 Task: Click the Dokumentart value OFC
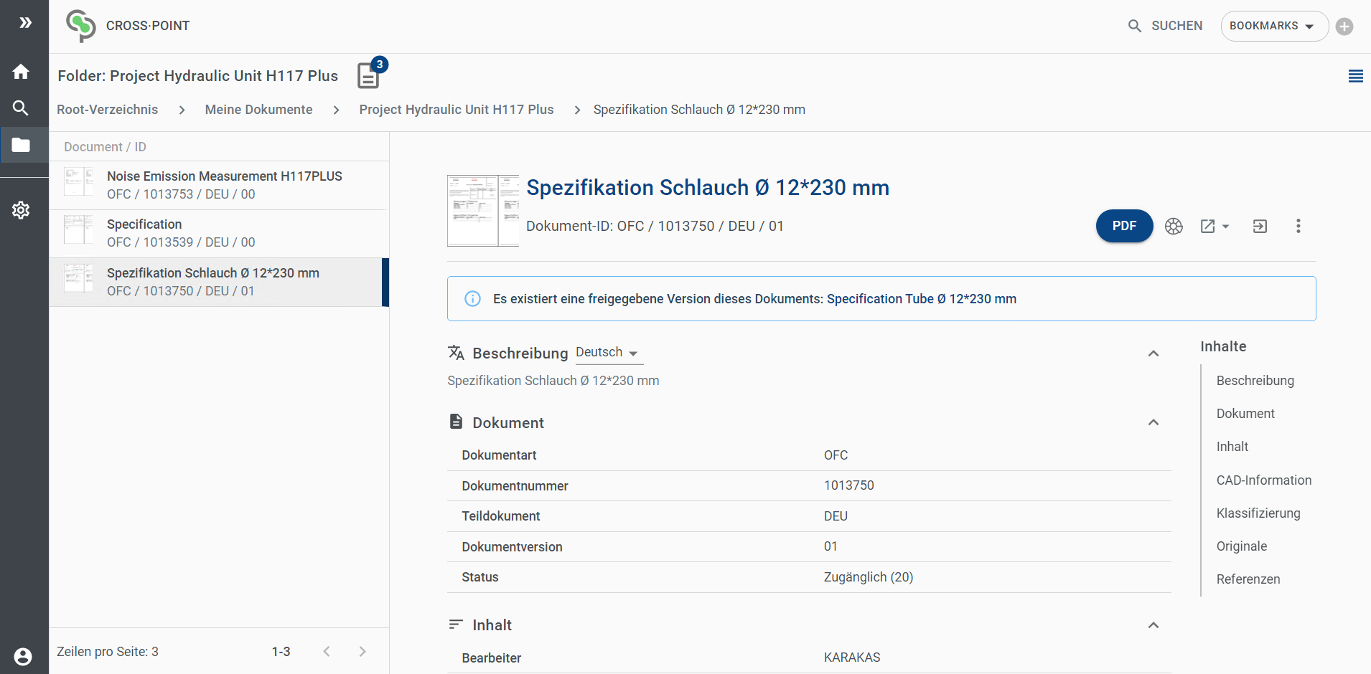[x=836, y=455]
